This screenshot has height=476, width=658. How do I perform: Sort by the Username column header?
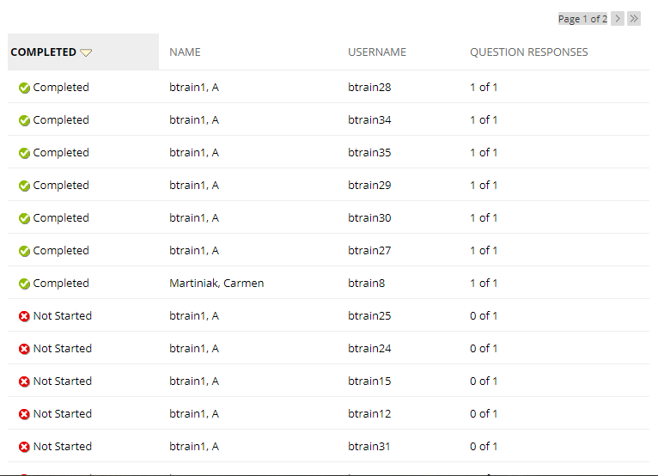[x=377, y=52]
